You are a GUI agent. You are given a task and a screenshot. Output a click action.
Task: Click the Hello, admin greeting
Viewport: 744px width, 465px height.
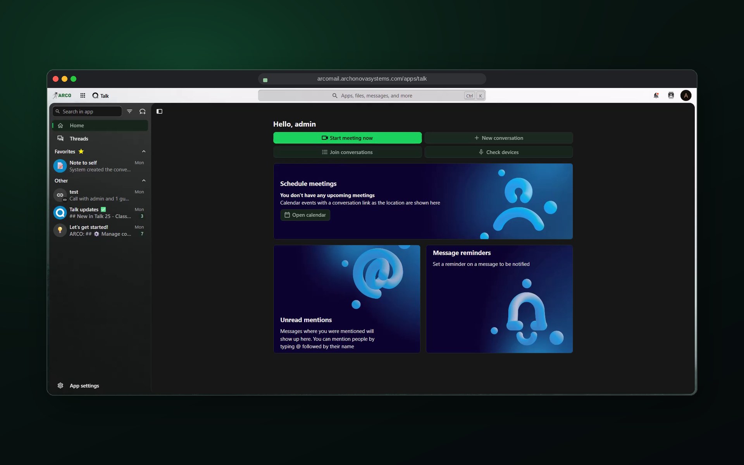[294, 124]
